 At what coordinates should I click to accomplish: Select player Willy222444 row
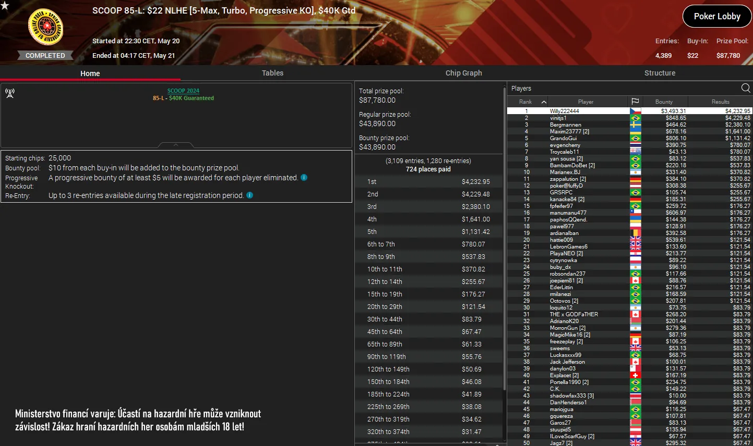pyautogui.click(x=630, y=111)
